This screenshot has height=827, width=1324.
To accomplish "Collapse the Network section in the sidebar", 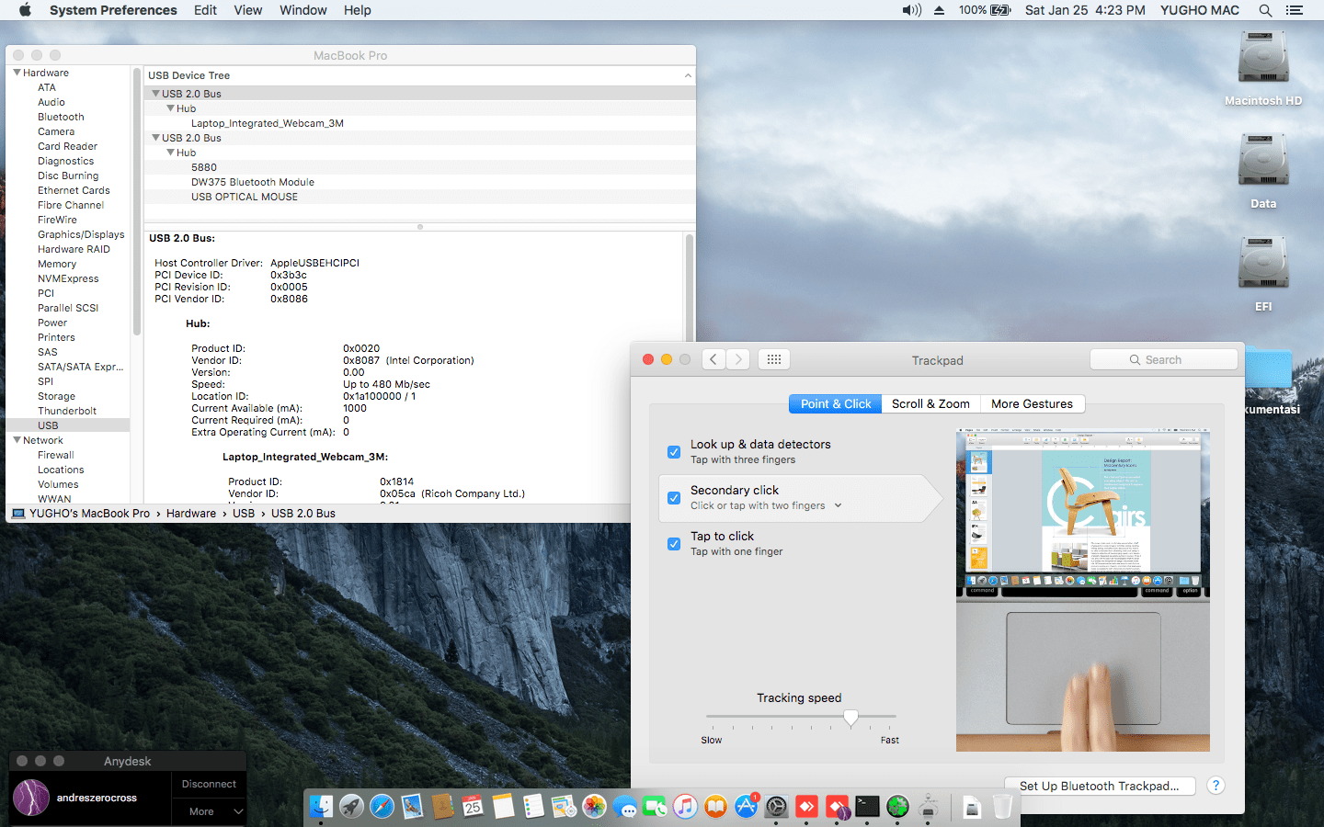I will coord(17,440).
